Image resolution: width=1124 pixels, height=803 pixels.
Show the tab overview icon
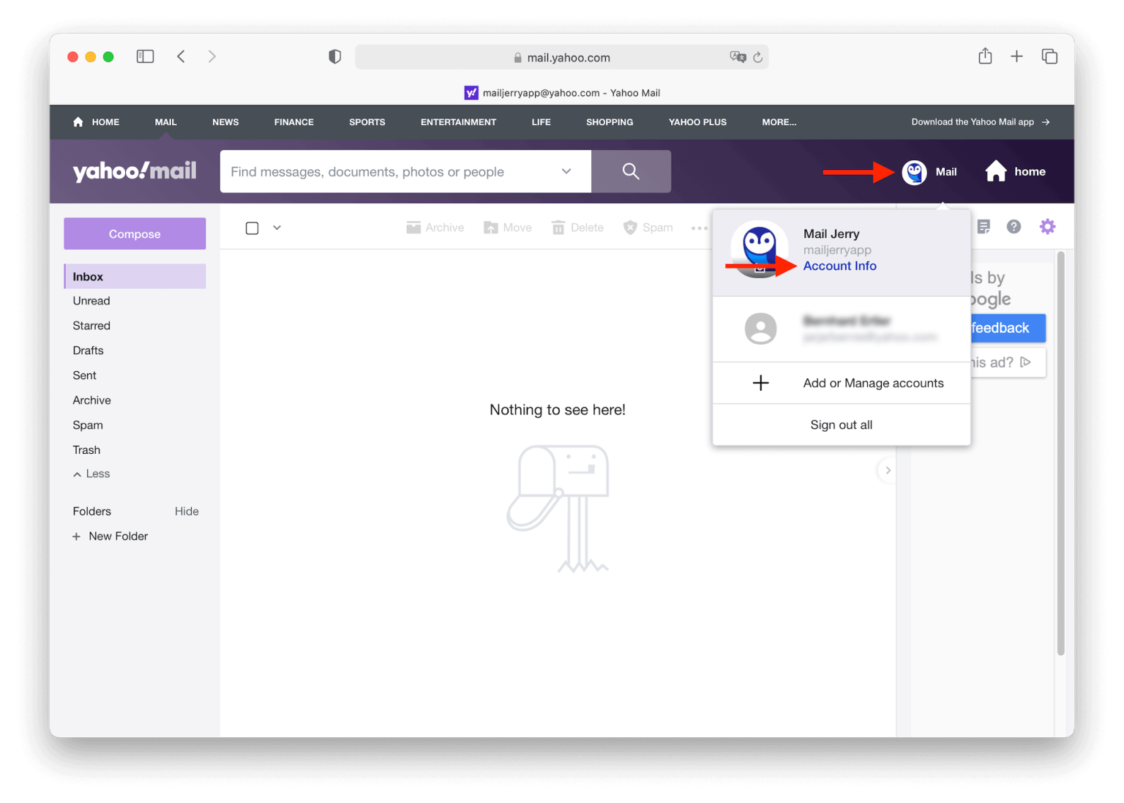(x=1049, y=56)
